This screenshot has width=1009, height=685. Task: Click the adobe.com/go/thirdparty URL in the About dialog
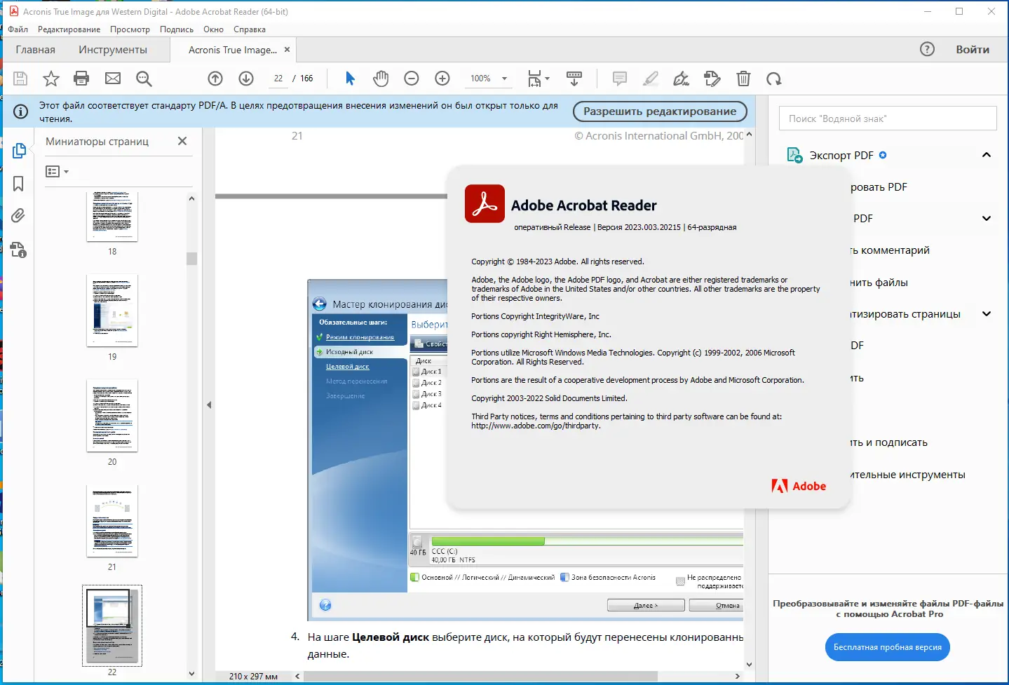click(536, 426)
